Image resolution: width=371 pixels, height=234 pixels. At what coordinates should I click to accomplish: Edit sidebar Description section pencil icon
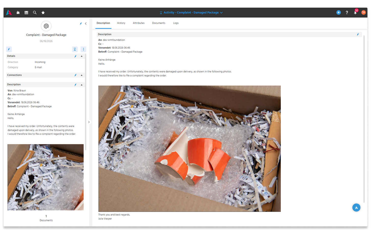pyautogui.click(x=75, y=84)
